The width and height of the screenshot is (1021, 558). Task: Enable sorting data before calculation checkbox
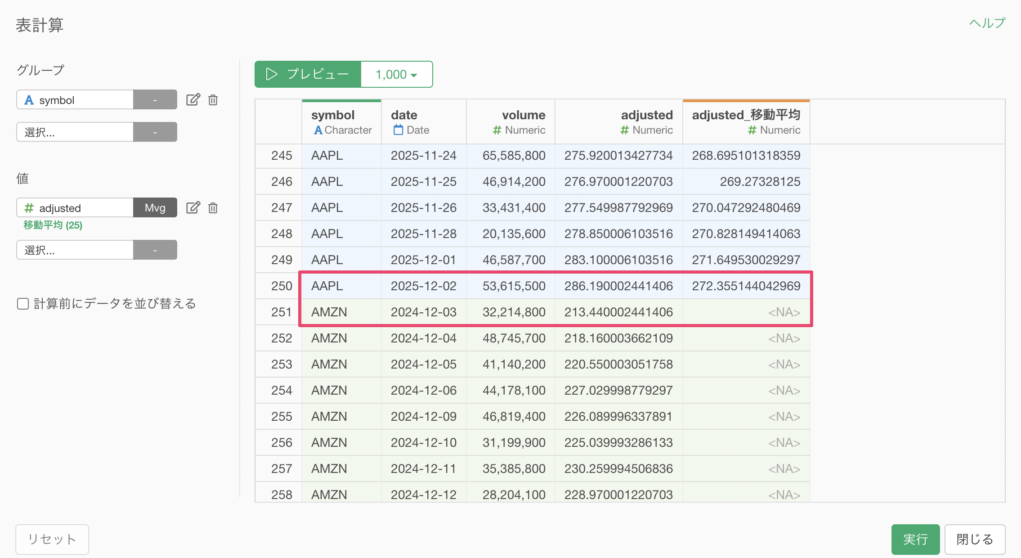coord(23,304)
